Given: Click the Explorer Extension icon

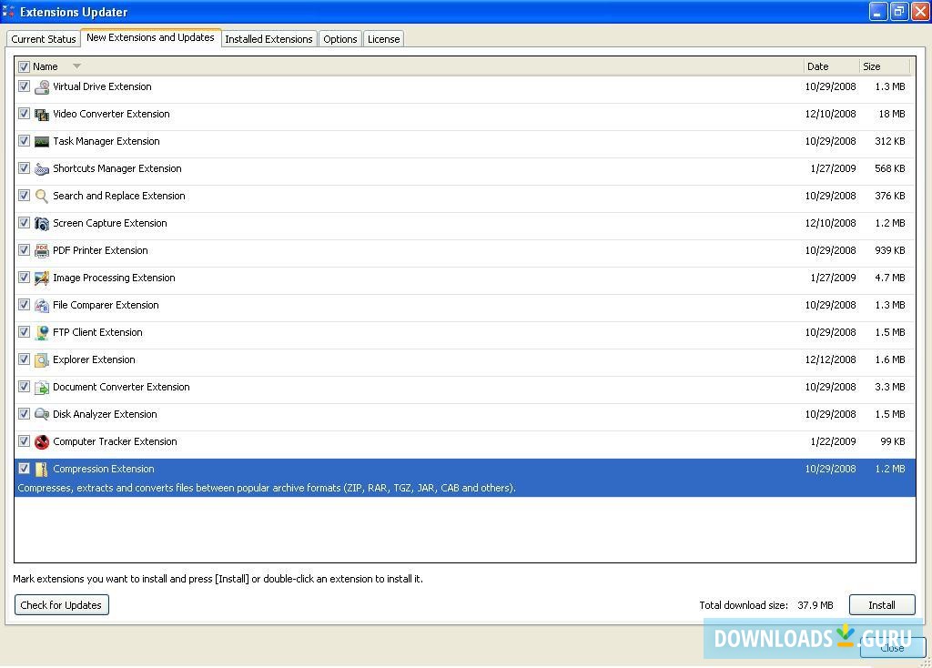Looking at the screenshot, I should click(42, 360).
